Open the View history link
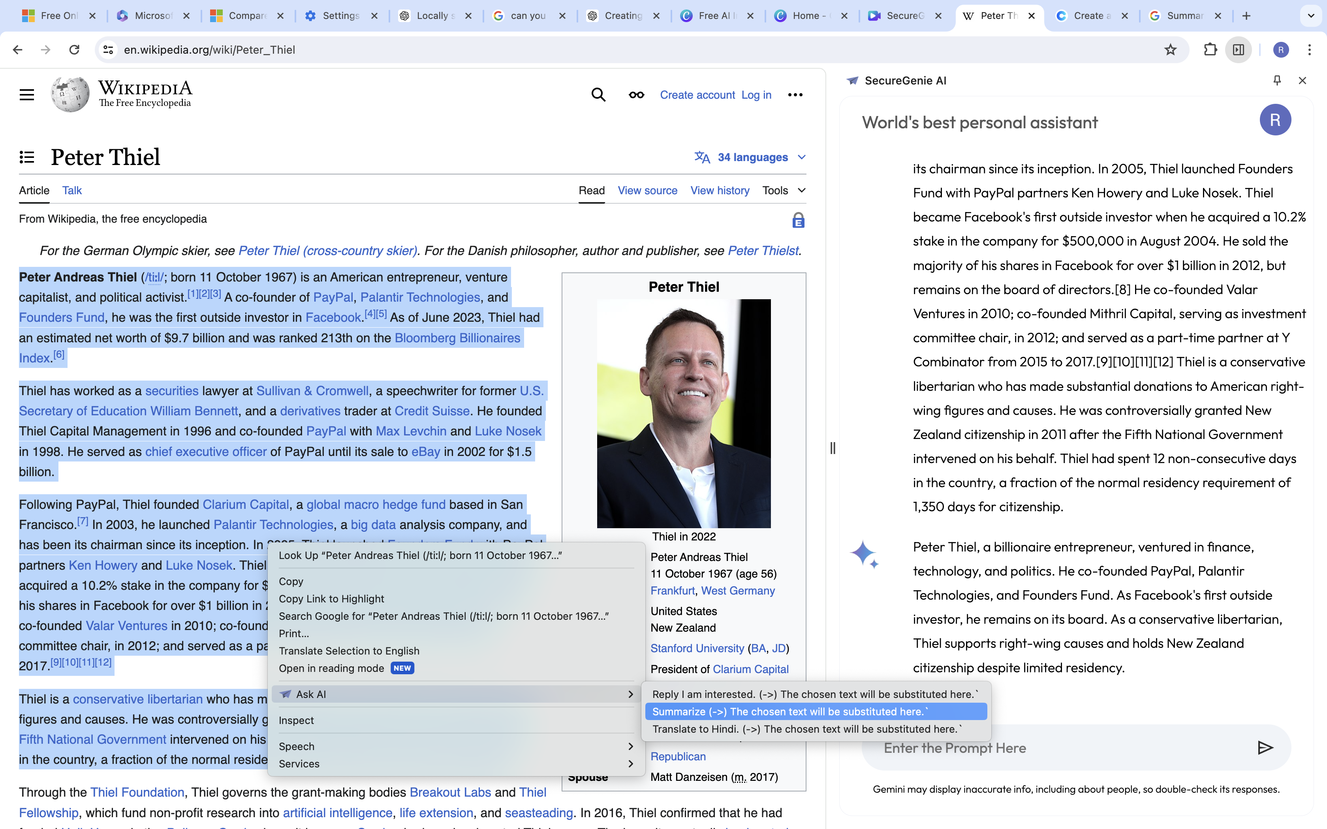The height and width of the screenshot is (829, 1327). [x=720, y=190]
